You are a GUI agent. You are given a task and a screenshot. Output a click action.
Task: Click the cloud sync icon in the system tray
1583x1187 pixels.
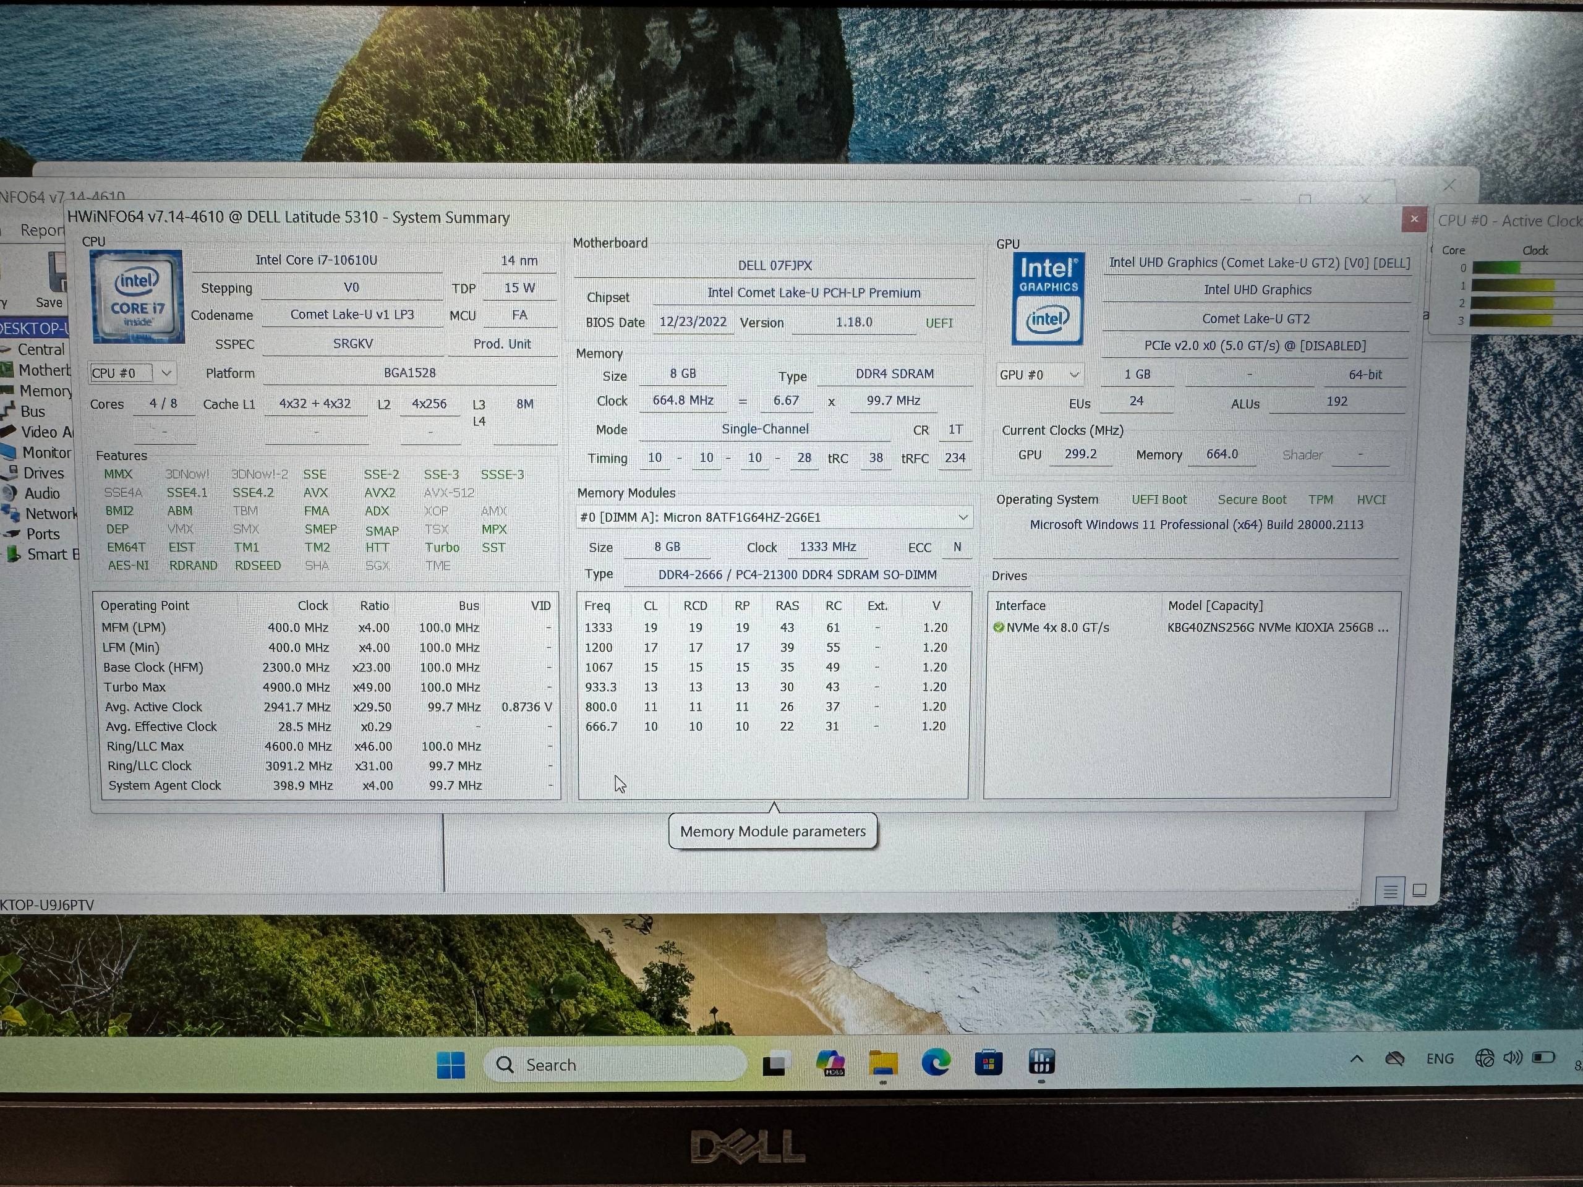1395,1059
